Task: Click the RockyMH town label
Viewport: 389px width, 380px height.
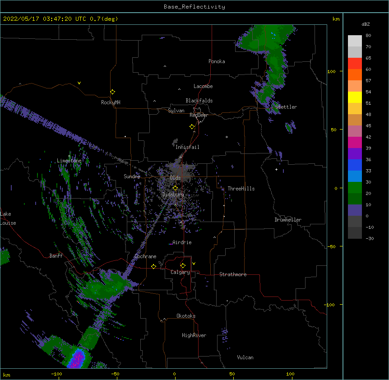Action: point(111,102)
